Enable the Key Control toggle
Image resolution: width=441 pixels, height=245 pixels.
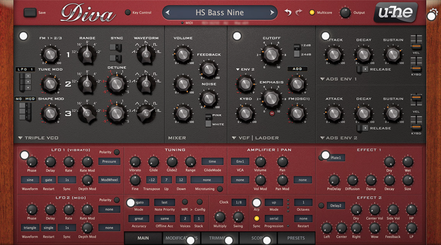(128, 13)
